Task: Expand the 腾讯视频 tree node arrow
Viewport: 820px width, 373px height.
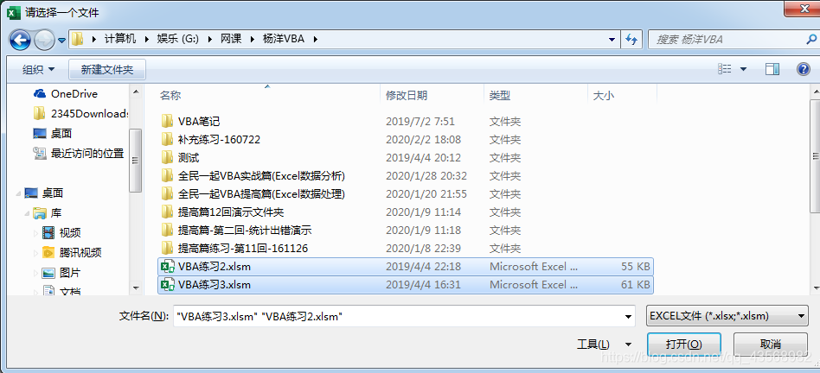Action: point(36,252)
